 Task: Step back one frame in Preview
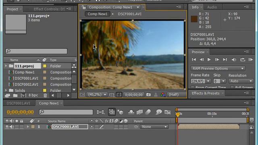202,60
